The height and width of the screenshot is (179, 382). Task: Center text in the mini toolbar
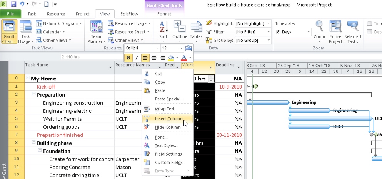click(154, 58)
